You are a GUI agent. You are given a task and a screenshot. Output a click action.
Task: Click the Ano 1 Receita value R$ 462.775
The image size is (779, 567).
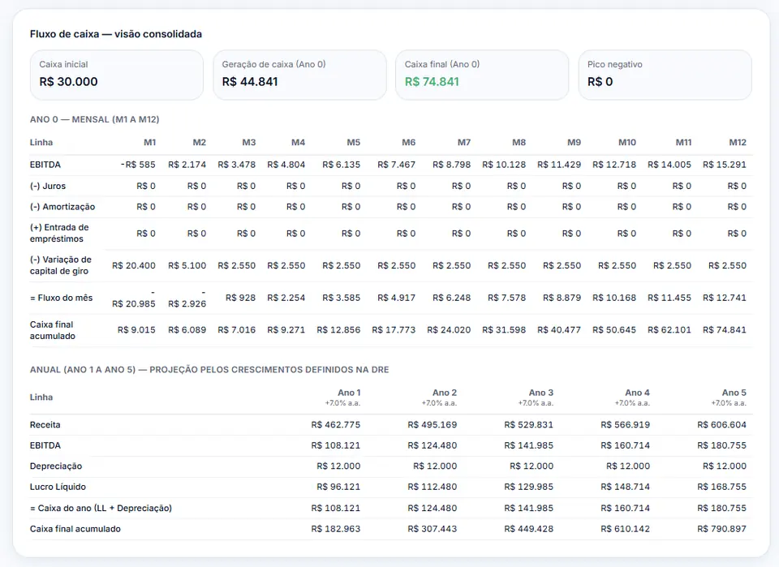pyautogui.click(x=336, y=425)
